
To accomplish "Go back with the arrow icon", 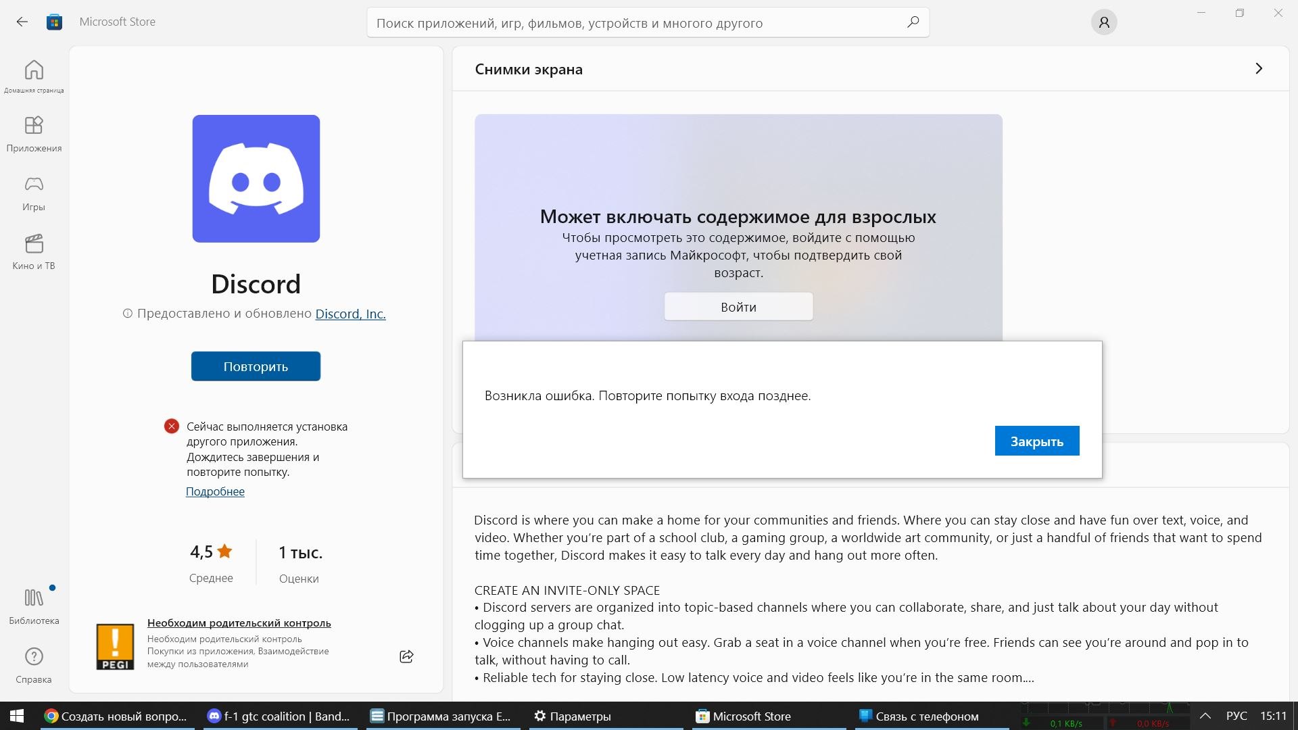I will (22, 22).
